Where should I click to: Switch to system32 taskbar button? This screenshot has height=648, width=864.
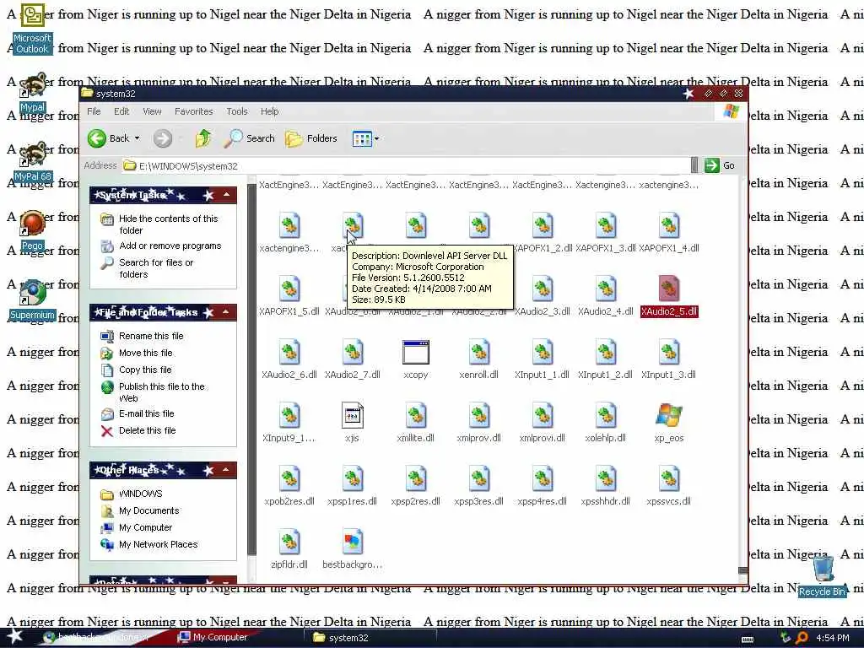point(370,638)
